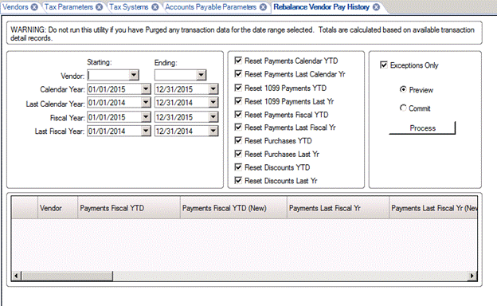Uncheck the Exceptions Only checkbox
This screenshot has height=306, width=497.
tap(384, 65)
